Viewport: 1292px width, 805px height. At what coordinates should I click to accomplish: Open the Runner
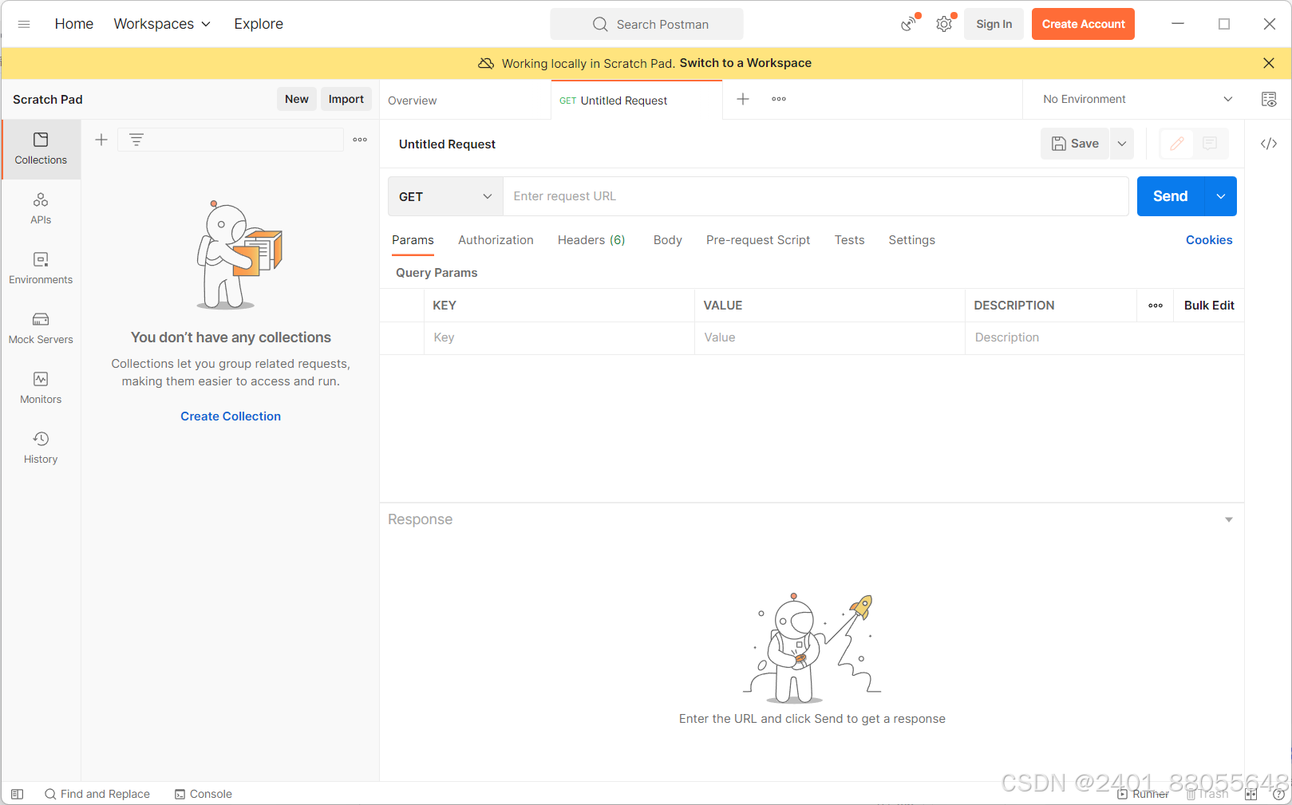[1144, 794]
